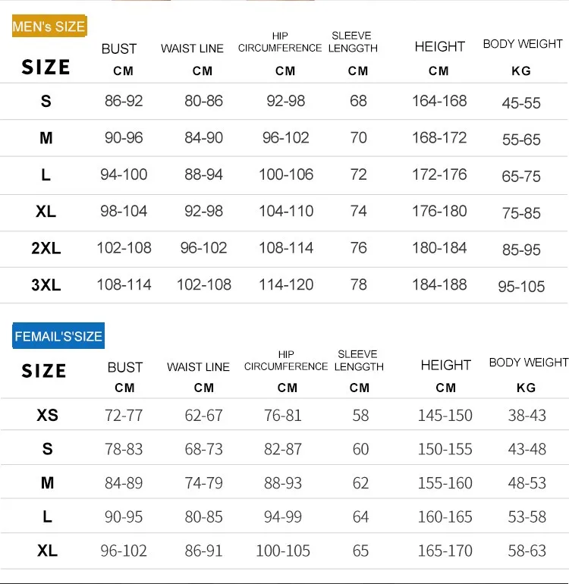Image resolution: width=569 pixels, height=584 pixels.
Task: Click the 145-150 height cell
Action: click(445, 416)
